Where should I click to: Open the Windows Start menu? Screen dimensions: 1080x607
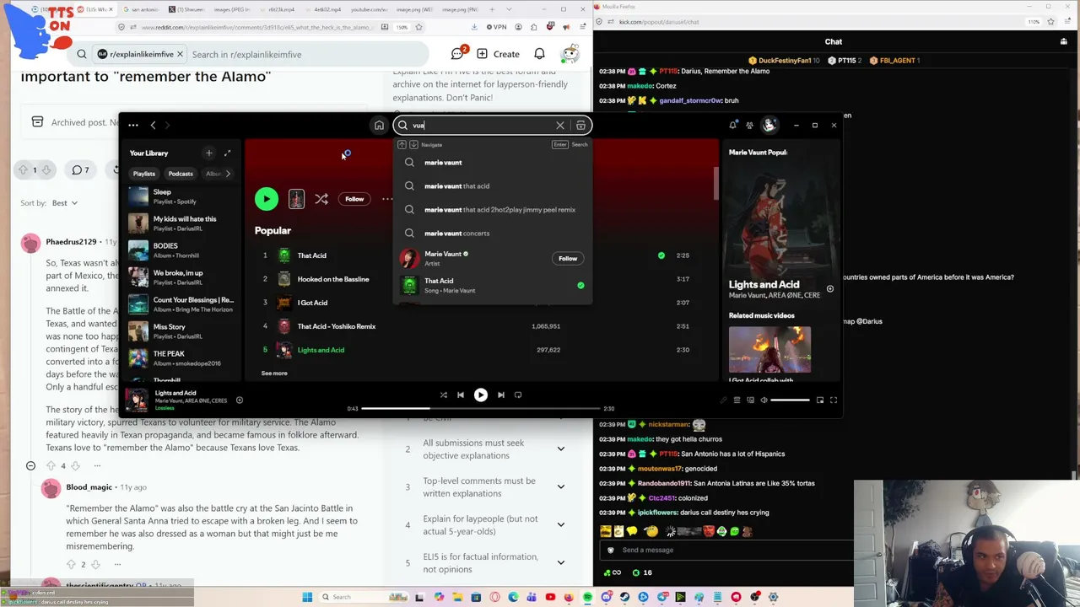click(x=307, y=597)
